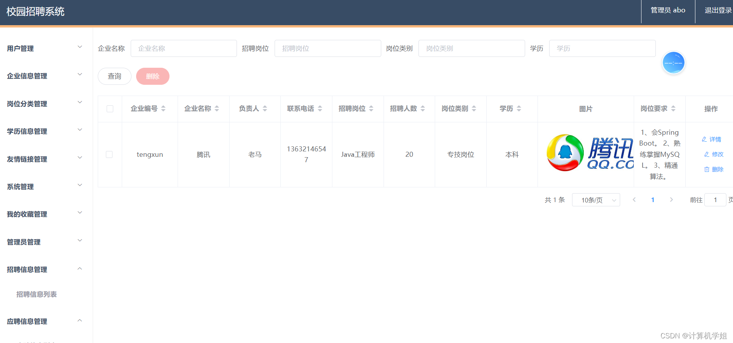Click the 招聘人数 value 20 cell
733x343 pixels.
click(409, 154)
